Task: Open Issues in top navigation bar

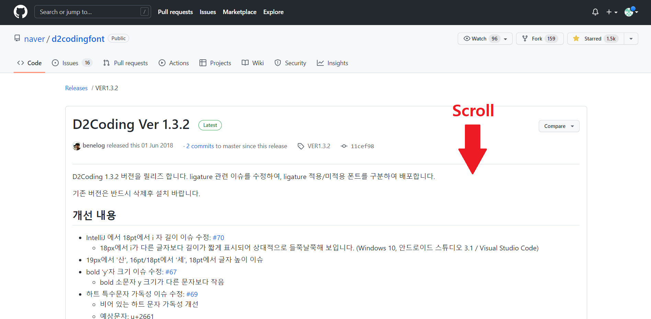Action: point(208,12)
